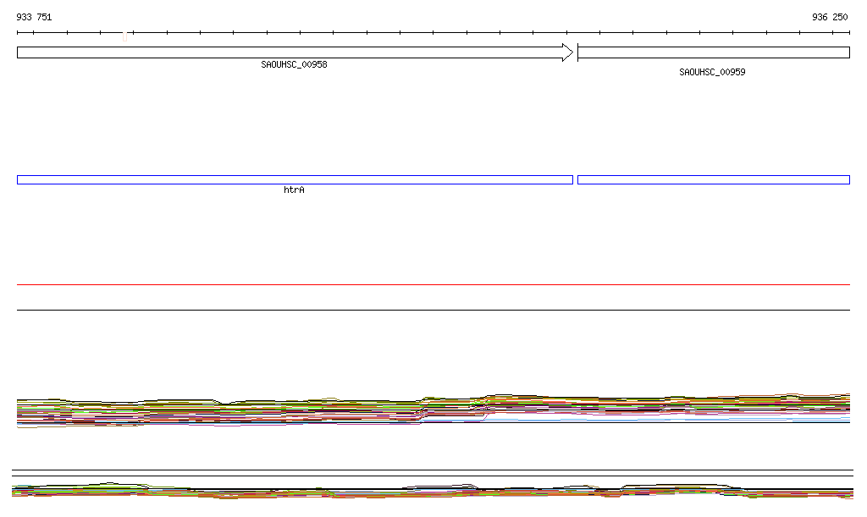Click the small white marker on the ruler
Image resolution: width=867 pixels, height=517 pixels.
click(125, 36)
